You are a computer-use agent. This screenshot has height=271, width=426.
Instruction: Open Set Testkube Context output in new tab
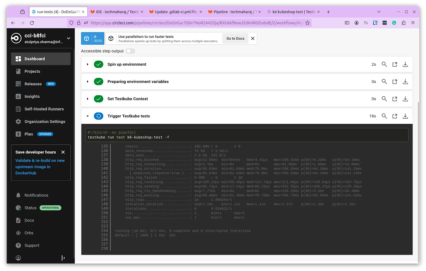click(395, 99)
